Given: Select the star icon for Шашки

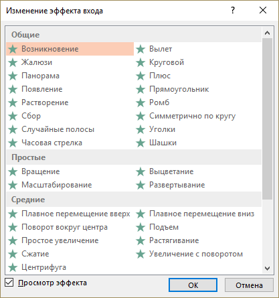Looking at the screenshot, I should tap(141, 143).
